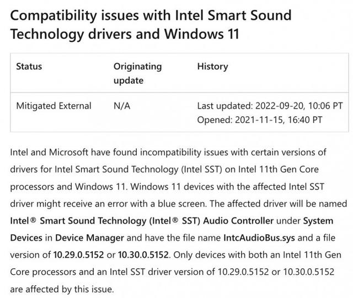Click the N/A originating update cell
This screenshot has width=353, height=298.
(122, 106)
